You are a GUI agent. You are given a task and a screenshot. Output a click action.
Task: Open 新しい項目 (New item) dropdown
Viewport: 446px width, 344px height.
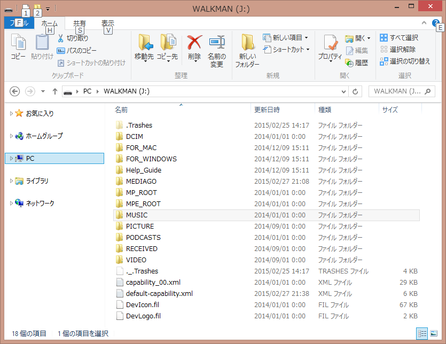[285, 37]
